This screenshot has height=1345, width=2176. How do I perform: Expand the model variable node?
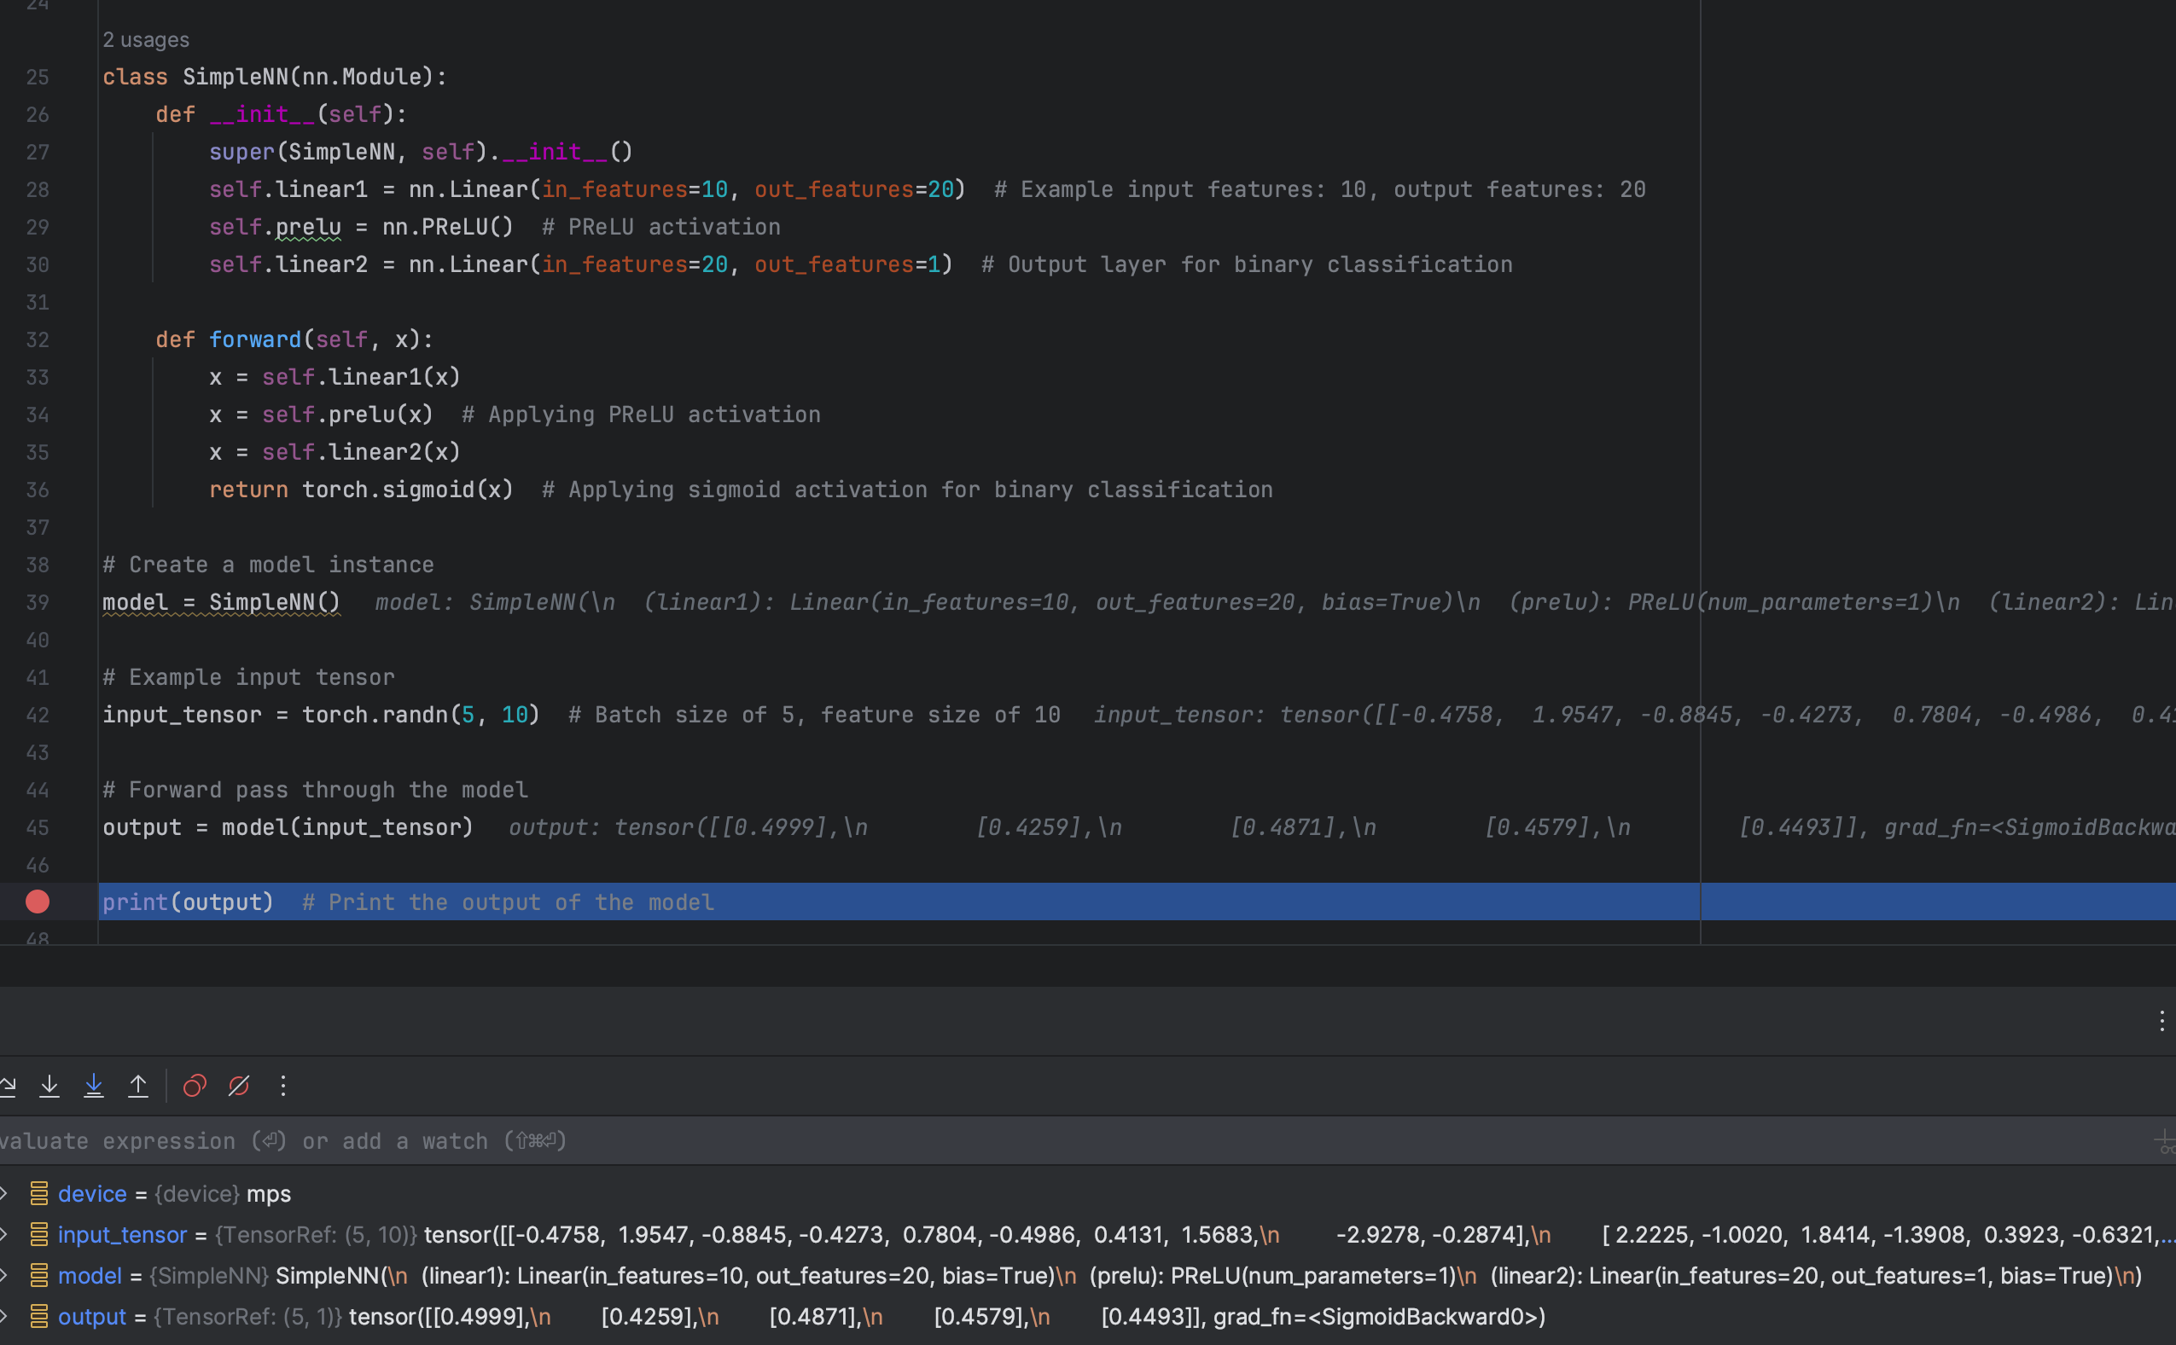[5, 1275]
